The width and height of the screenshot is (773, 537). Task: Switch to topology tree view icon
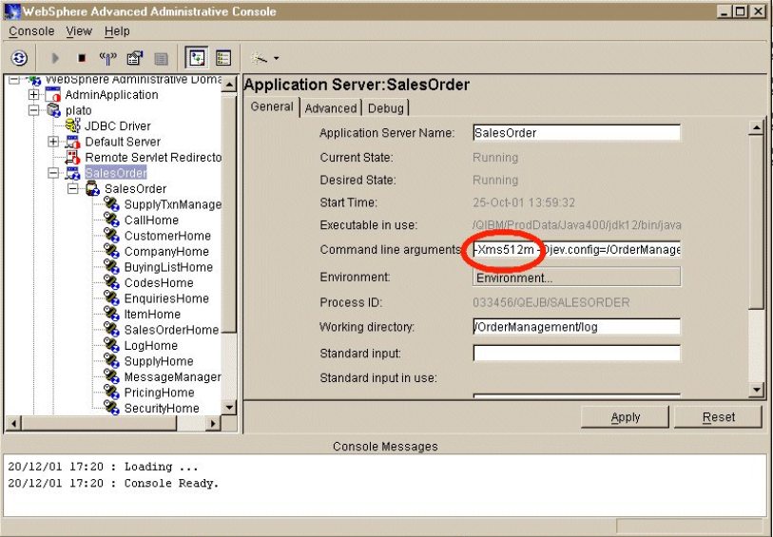(197, 58)
